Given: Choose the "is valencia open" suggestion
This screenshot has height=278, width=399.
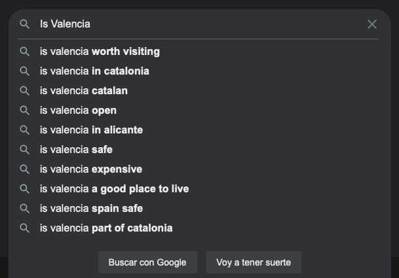Looking at the screenshot, I should click(x=78, y=111).
